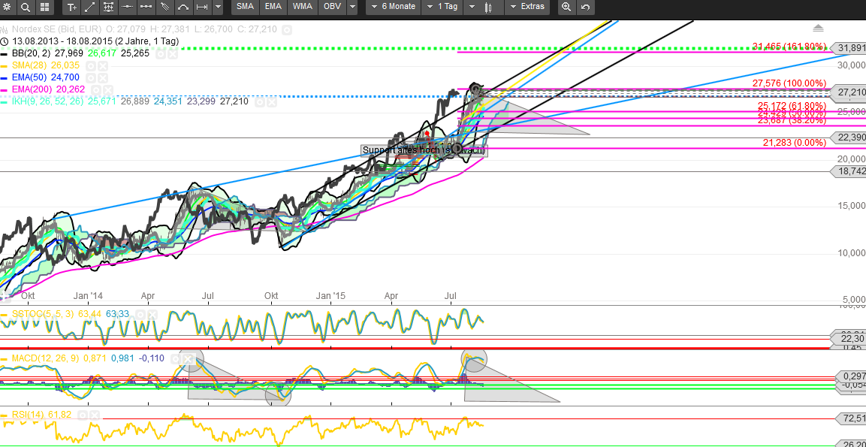Toggle the EMA indicator button
The height and width of the screenshot is (447, 866).
pyautogui.click(x=273, y=8)
